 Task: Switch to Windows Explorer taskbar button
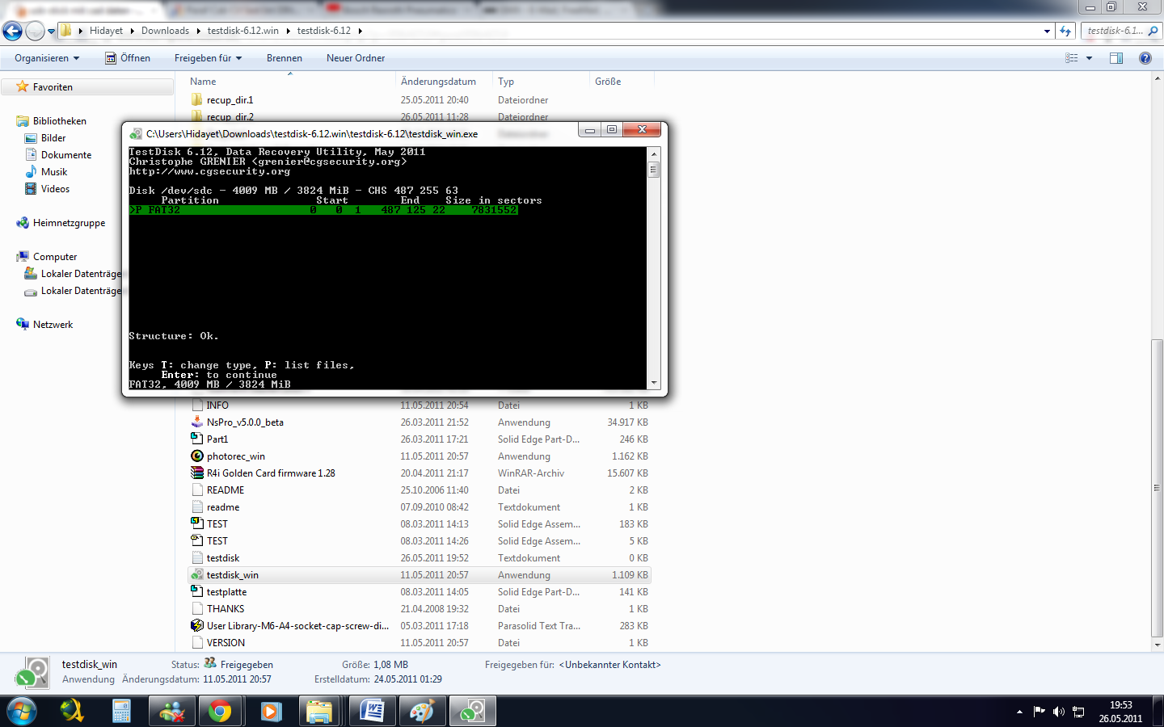[319, 712]
